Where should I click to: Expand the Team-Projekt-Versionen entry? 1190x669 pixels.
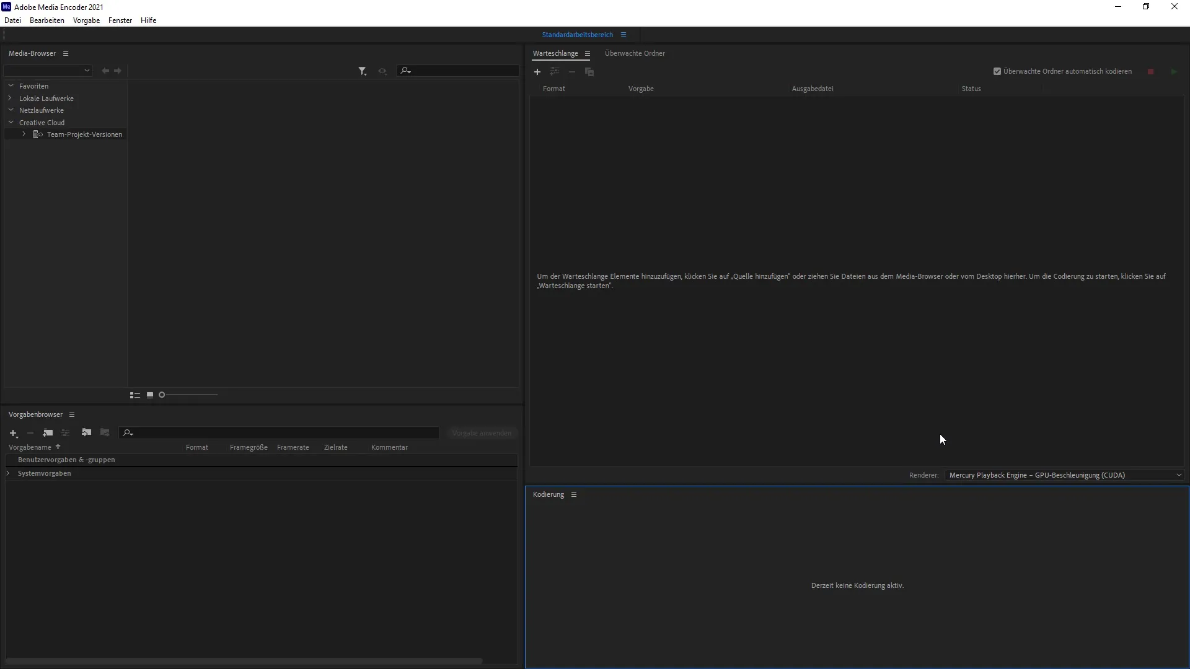pyautogui.click(x=24, y=134)
